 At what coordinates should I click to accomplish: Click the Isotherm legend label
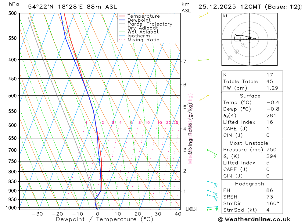point(139,36)
